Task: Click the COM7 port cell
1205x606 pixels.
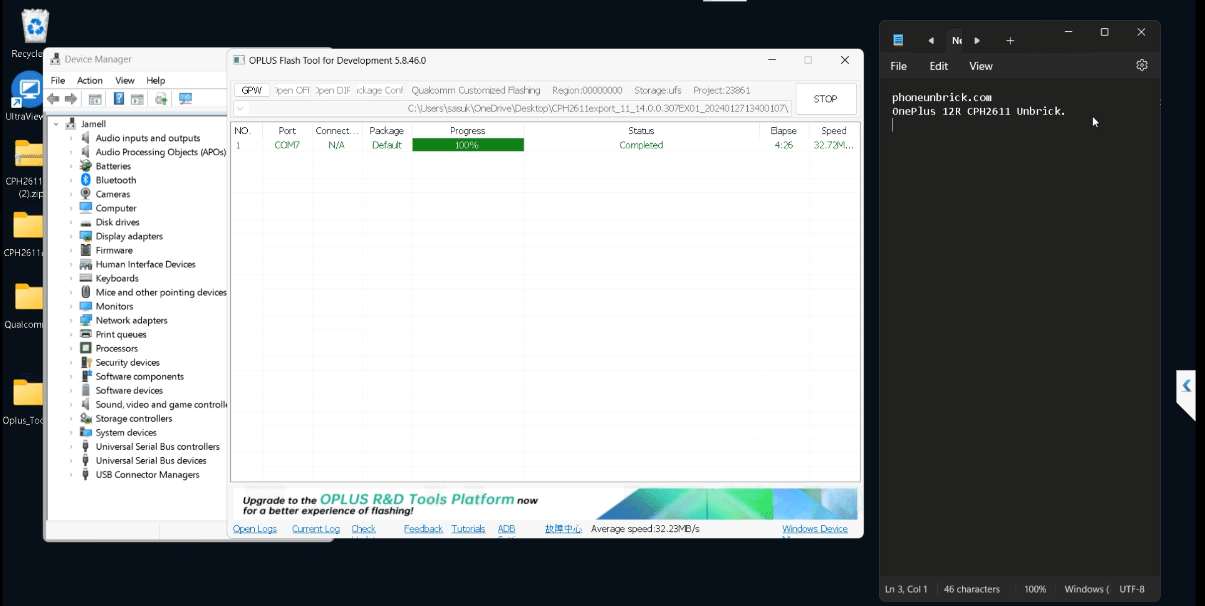Action: tap(287, 145)
